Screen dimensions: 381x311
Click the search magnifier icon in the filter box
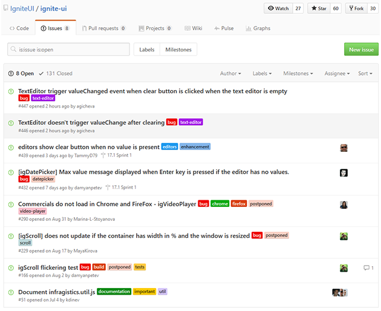13,50
